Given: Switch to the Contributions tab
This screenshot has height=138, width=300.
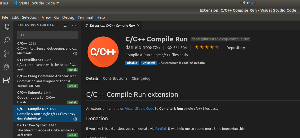Looking at the screenshot, I should pos(115,78).
